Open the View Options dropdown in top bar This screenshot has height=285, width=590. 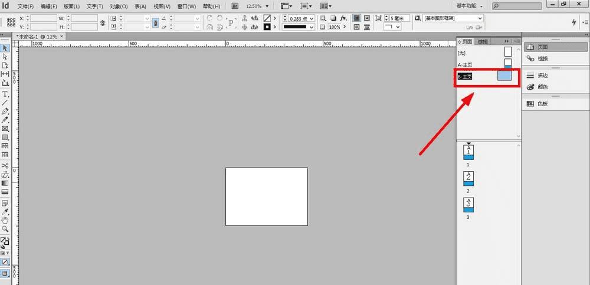point(287,6)
